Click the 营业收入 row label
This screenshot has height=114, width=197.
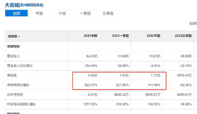coord(13,56)
